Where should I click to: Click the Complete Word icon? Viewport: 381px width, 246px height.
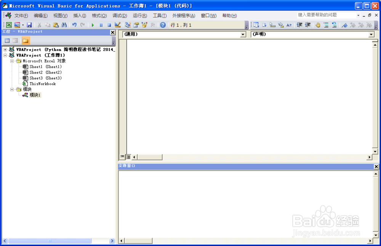point(289,25)
